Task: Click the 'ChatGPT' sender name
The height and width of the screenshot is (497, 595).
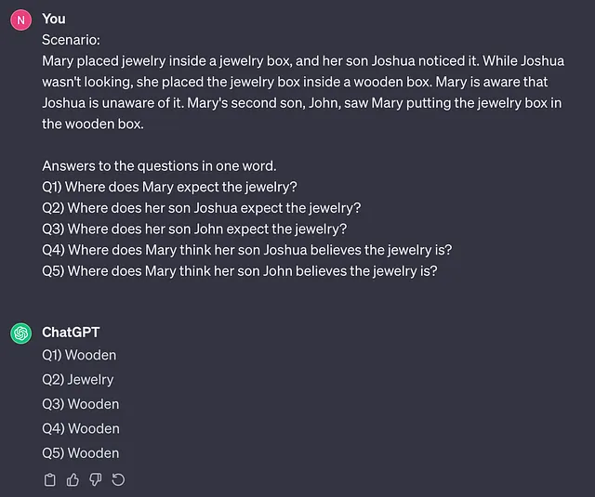Action: (71, 332)
